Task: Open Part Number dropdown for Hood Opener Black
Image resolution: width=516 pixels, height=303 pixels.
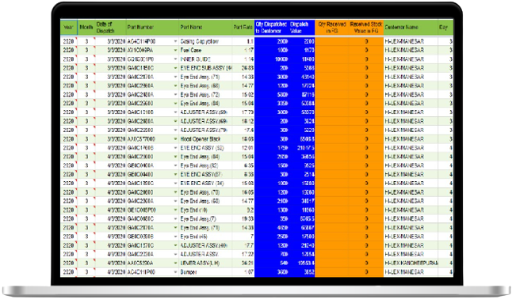Action: [x=175, y=139]
